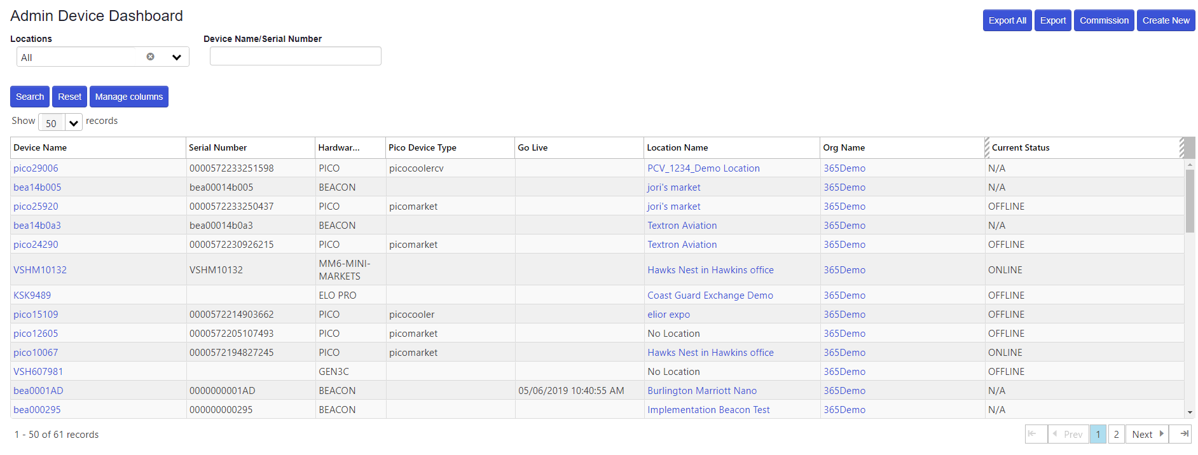The image size is (1198, 455).
Task: Click the Device Name/Serial Number search field
Action: point(295,57)
